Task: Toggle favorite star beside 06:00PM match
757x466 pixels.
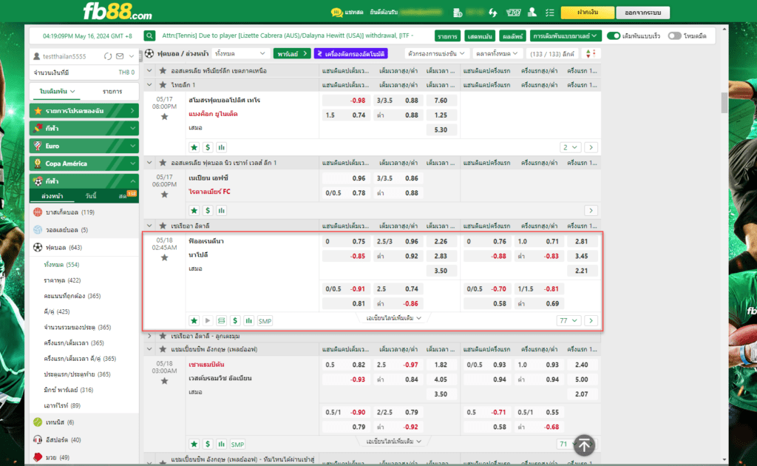Action: [165, 195]
